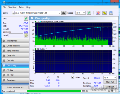Expand the toolbar Speed 40 X dropdown
Viewport: 120px width, 94px height.
[84, 13]
